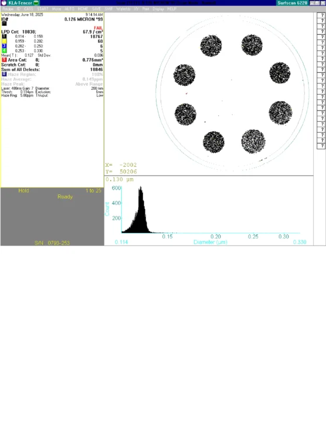Click the 0.126 MICRON *99 recipe name
The height and width of the screenshot is (423, 326).
(83, 19)
